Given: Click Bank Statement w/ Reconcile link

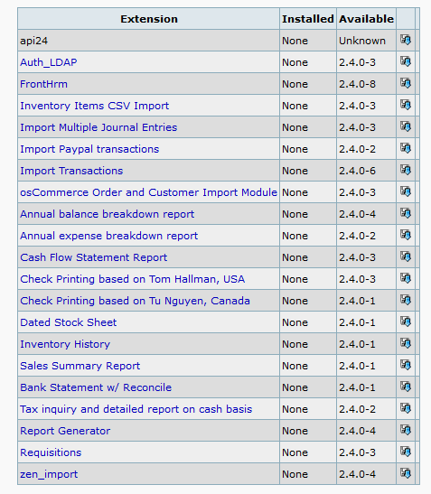Looking at the screenshot, I should [x=96, y=387].
